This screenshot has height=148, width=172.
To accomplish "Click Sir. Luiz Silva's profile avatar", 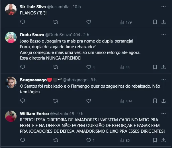I will (x=11, y=9).
